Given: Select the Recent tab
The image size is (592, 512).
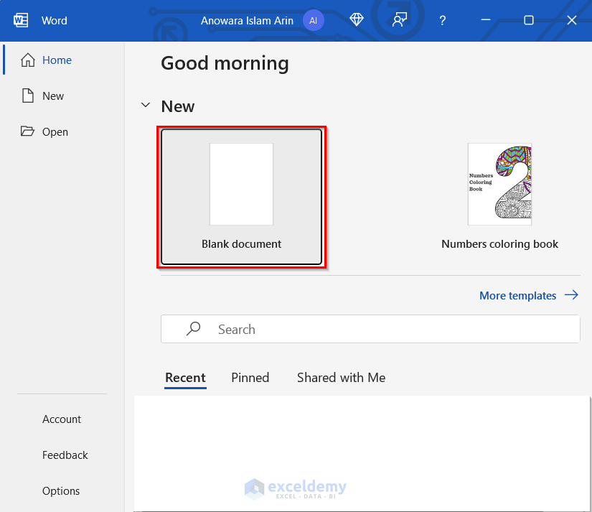Looking at the screenshot, I should coord(185,378).
